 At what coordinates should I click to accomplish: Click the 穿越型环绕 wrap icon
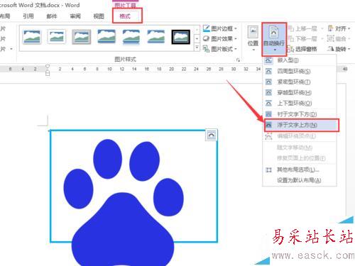click(268, 93)
